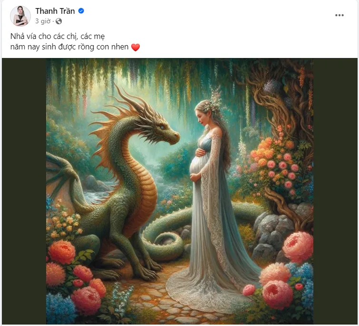Click the floral crown on the woman's hair
The width and height of the screenshot is (359, 326).
pyautogui.click(x=213, y=103)
